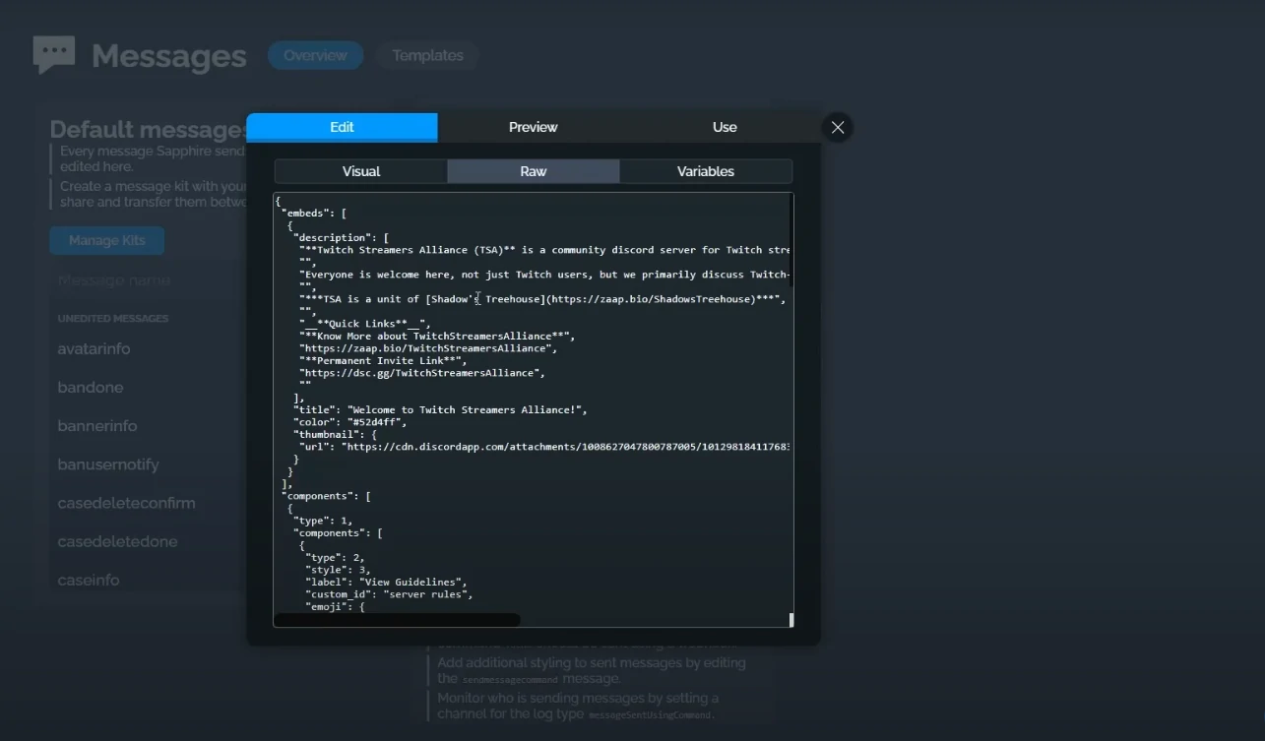Image resolution: width=1265 pixels, height=741 pixels.
Task: Select the caseinfo message
Action: coord(89,580)
